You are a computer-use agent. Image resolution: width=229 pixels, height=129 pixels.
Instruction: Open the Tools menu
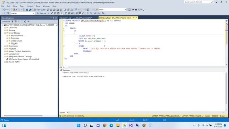pyautogui.click(x=38, y=6)
